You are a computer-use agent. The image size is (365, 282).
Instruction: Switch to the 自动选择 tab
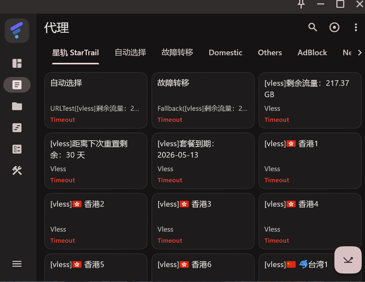click(130, 53)
